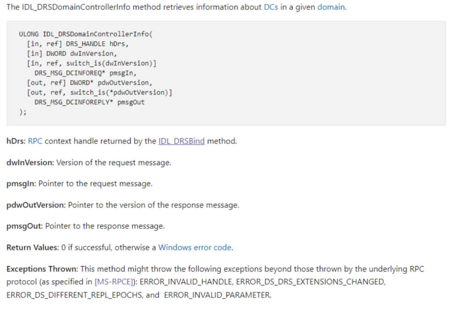Image resolution: width=472 pixels, height=309 pixels.
Task: Follow the domain link in the intro
Action: (x=331, y=7)
